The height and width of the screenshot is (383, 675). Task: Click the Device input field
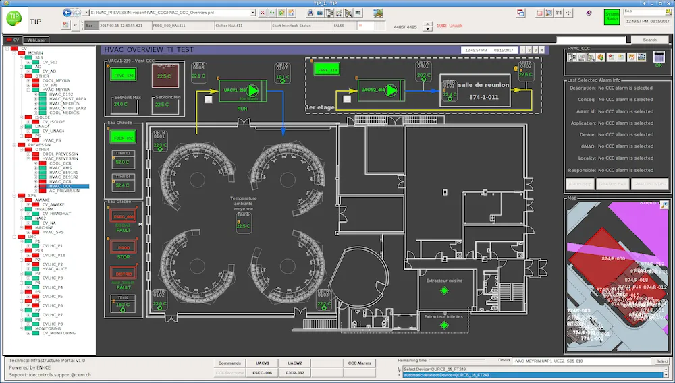click(583, 361)
